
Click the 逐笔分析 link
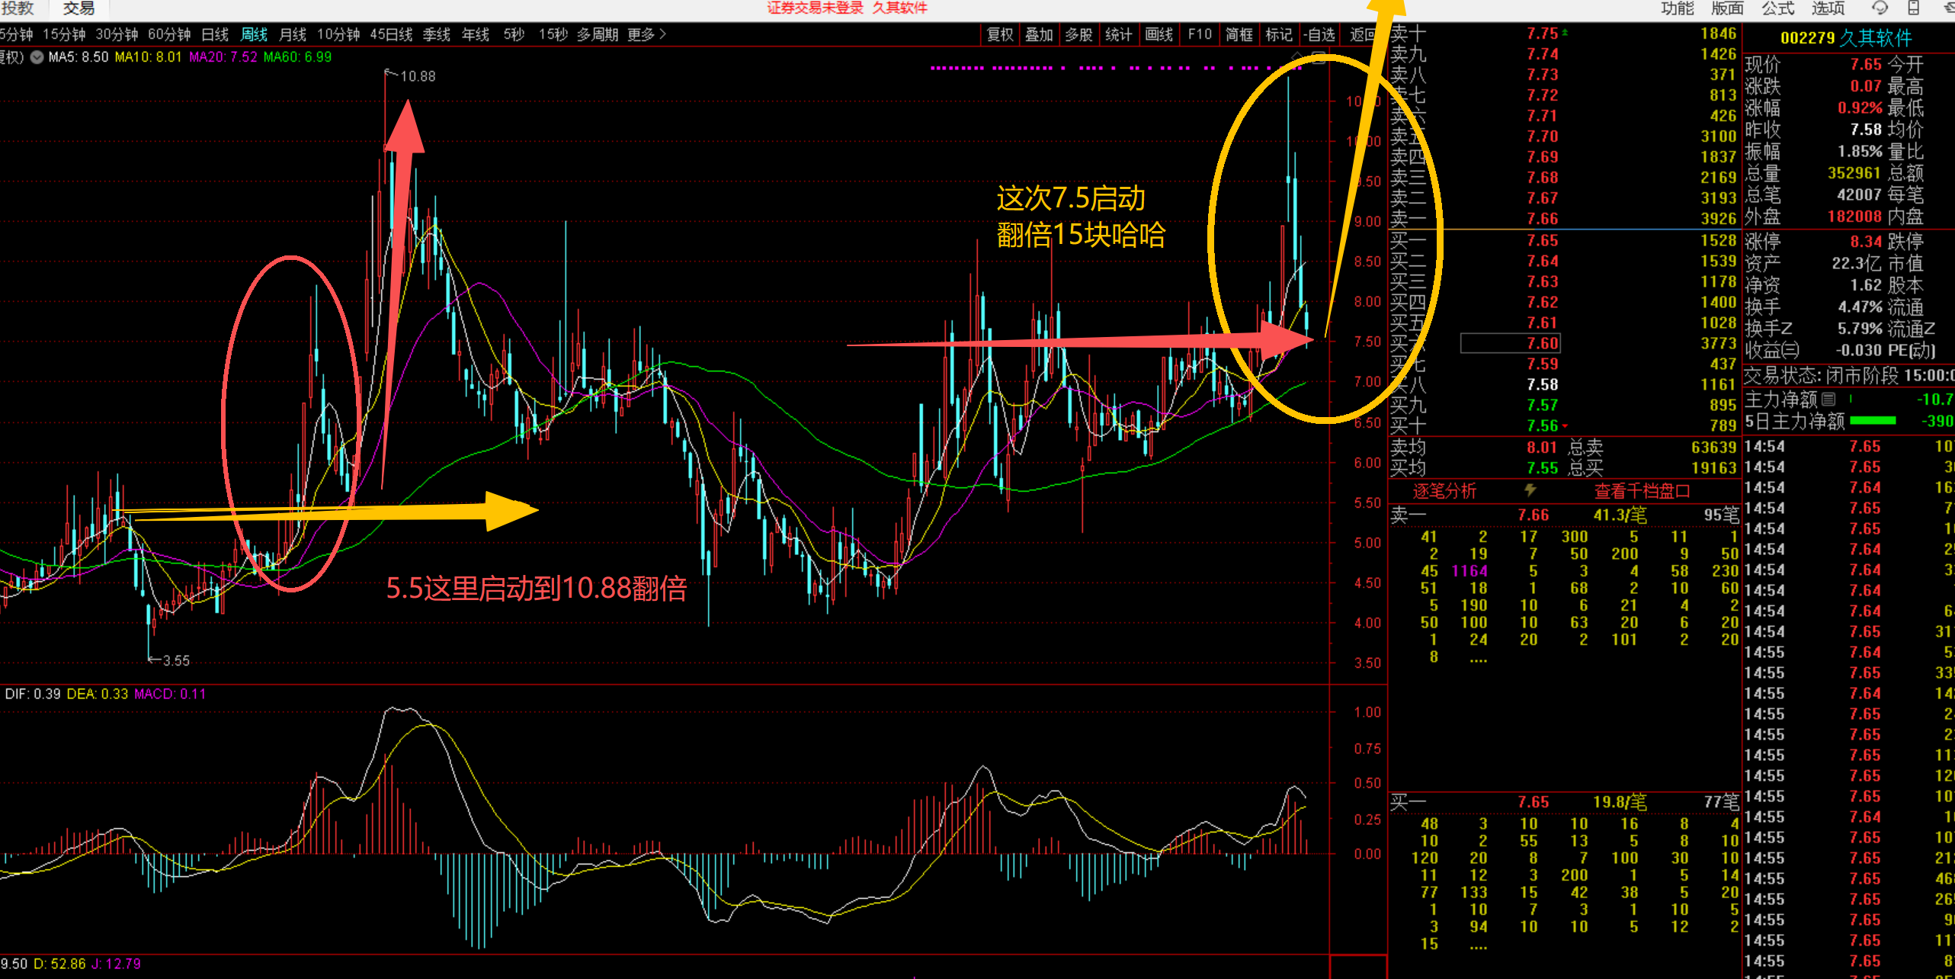1444,491
